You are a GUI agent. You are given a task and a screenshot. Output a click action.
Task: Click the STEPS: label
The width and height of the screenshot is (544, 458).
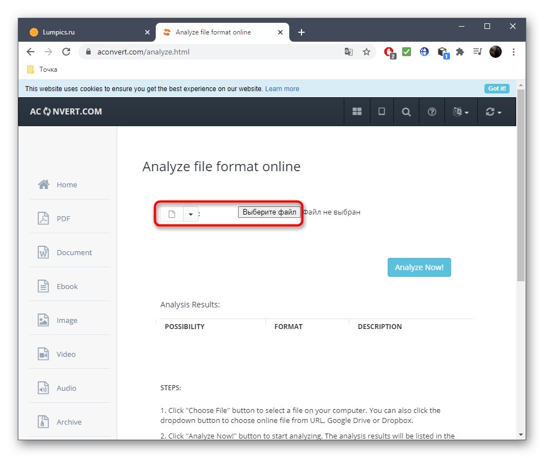[171, 387]
